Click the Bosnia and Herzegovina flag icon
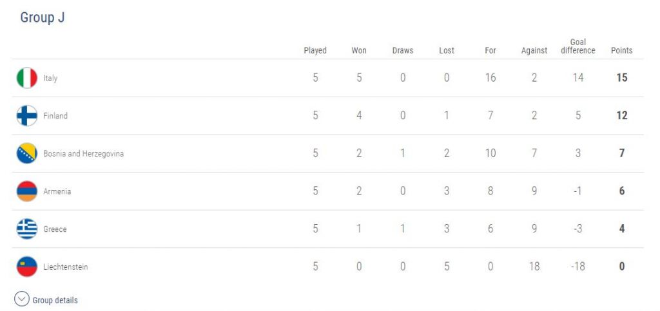The image size is (660, 311). (27, 154)
